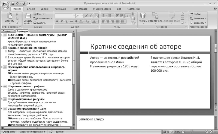Click the Paste (Вставить) icon
This screenshot has height=134, width=218.
tap(9, 16)
